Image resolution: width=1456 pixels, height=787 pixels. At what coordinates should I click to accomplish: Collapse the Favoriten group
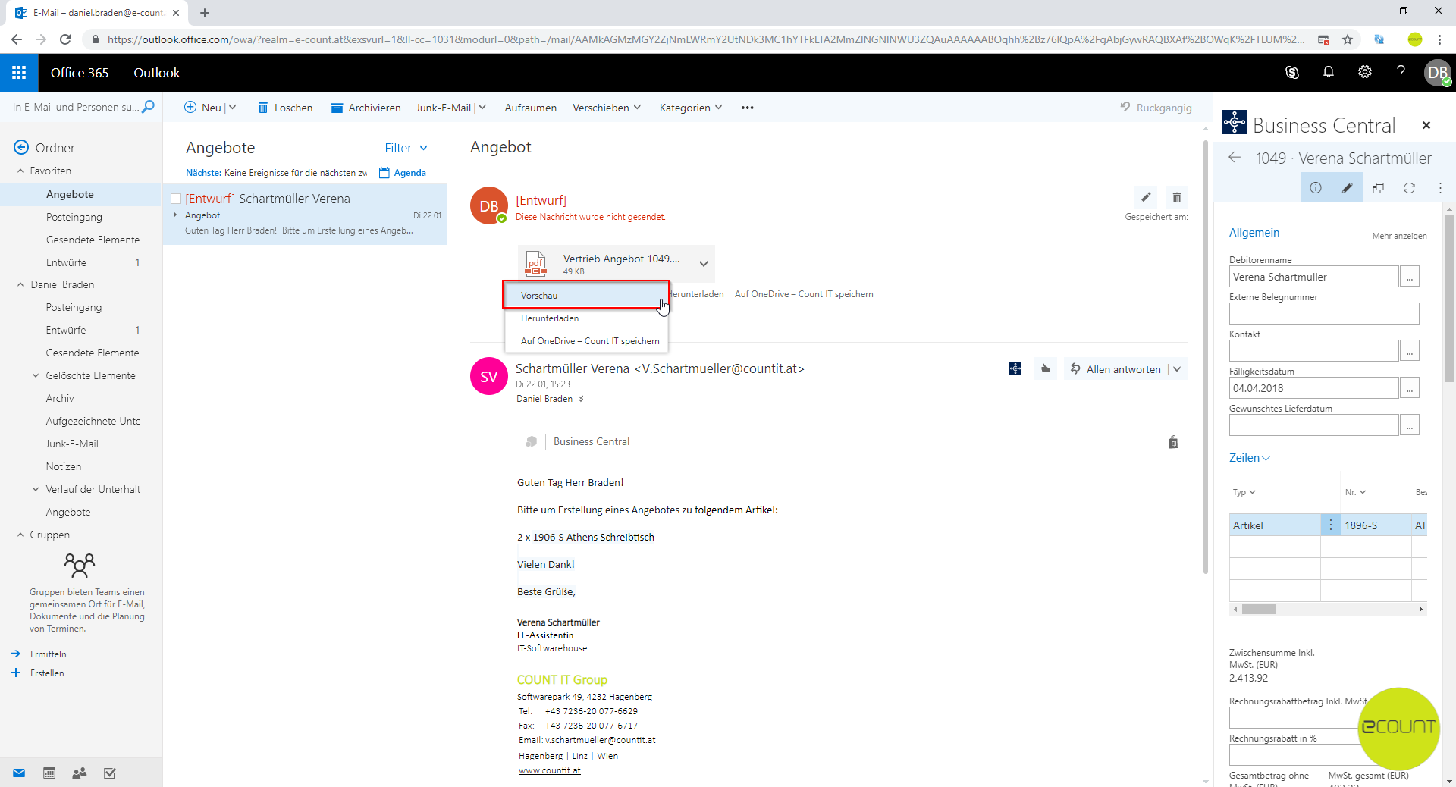(x=20, y=171)
